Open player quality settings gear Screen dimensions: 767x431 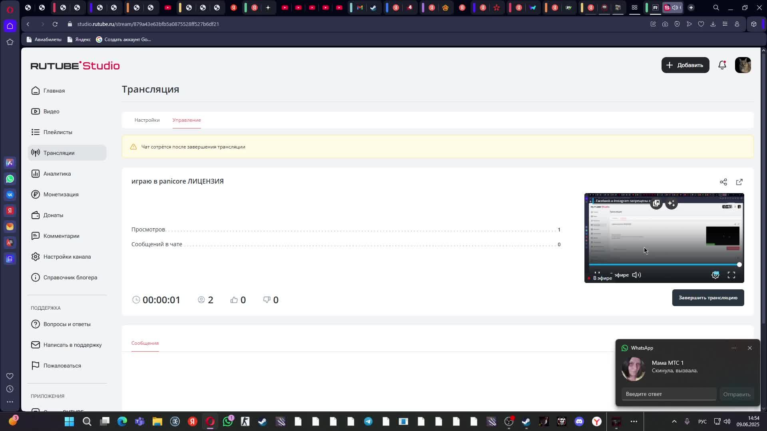715,275
